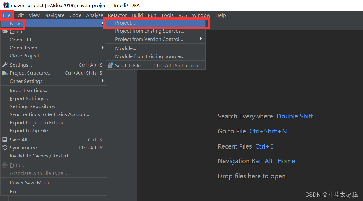Click the Scratch File icon
The height and width of the screenshot is (201, 363).
111,65
